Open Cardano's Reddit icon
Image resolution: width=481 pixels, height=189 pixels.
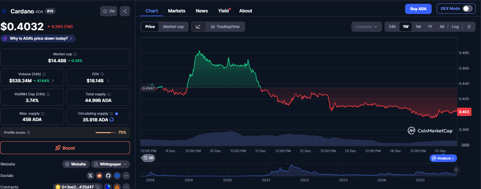99,176
